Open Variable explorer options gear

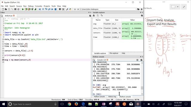pos(142,15)
